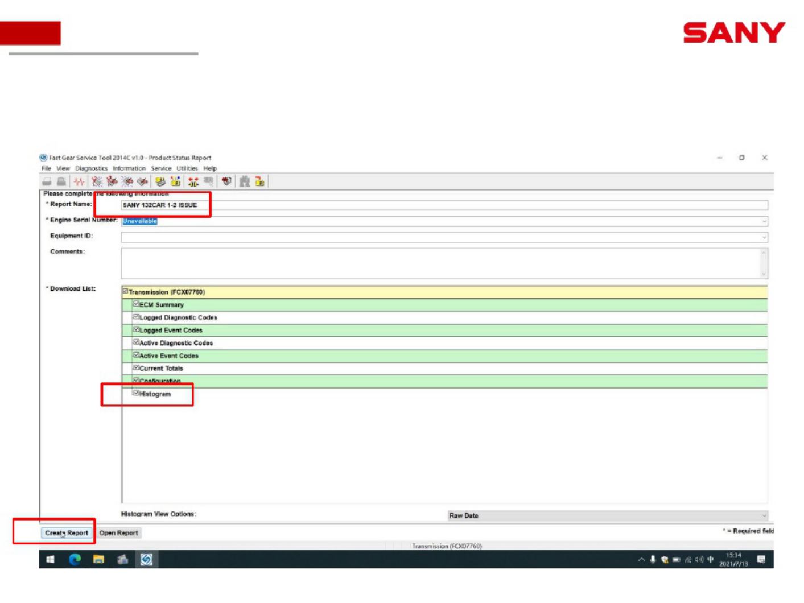The height and width of the screenshot is (603, 804).
Task: Click the grey printer icon in toolbar
Action: click(47, 181)
